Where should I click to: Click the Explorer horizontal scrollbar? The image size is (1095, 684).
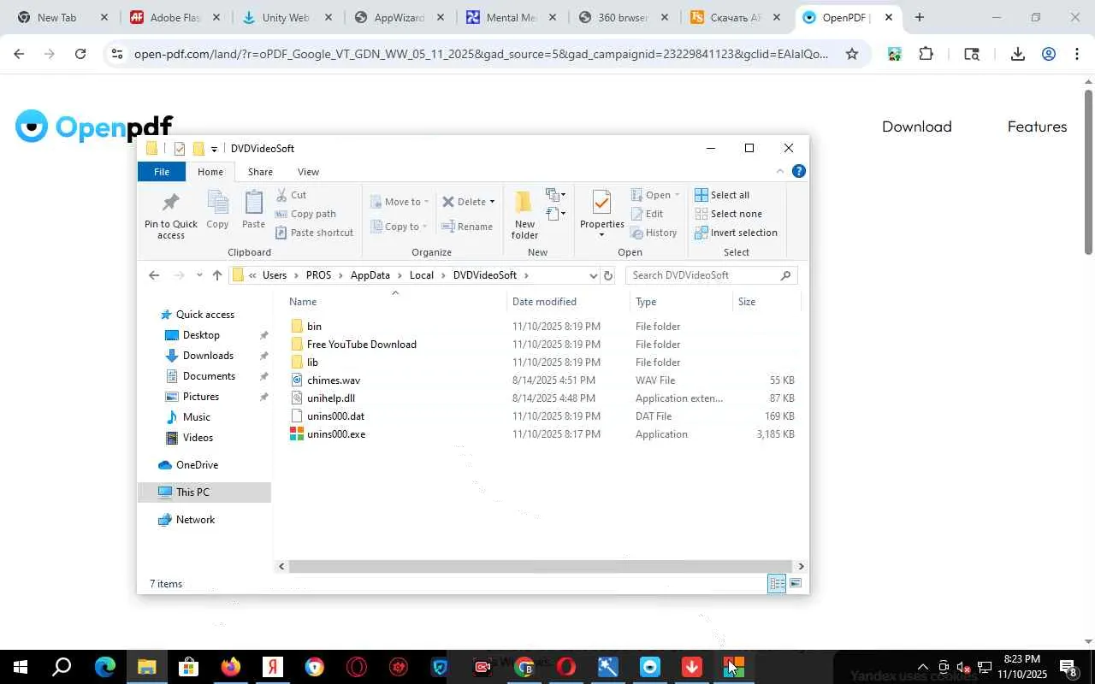pos(540,566)
